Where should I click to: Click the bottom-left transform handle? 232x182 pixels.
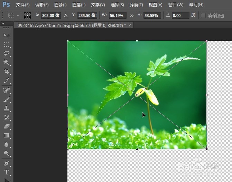click(x=68, y=149)
